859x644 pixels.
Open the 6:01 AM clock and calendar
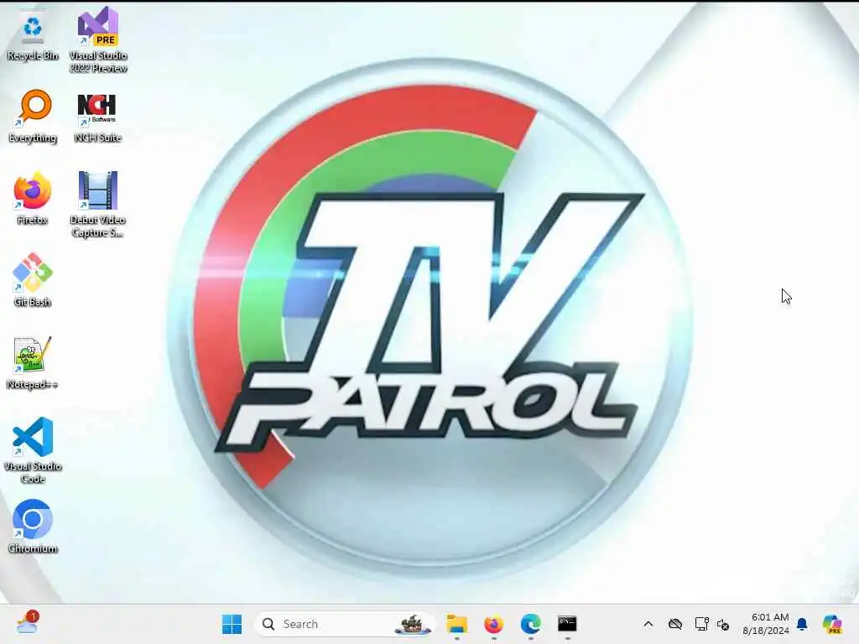coord(765,624)
